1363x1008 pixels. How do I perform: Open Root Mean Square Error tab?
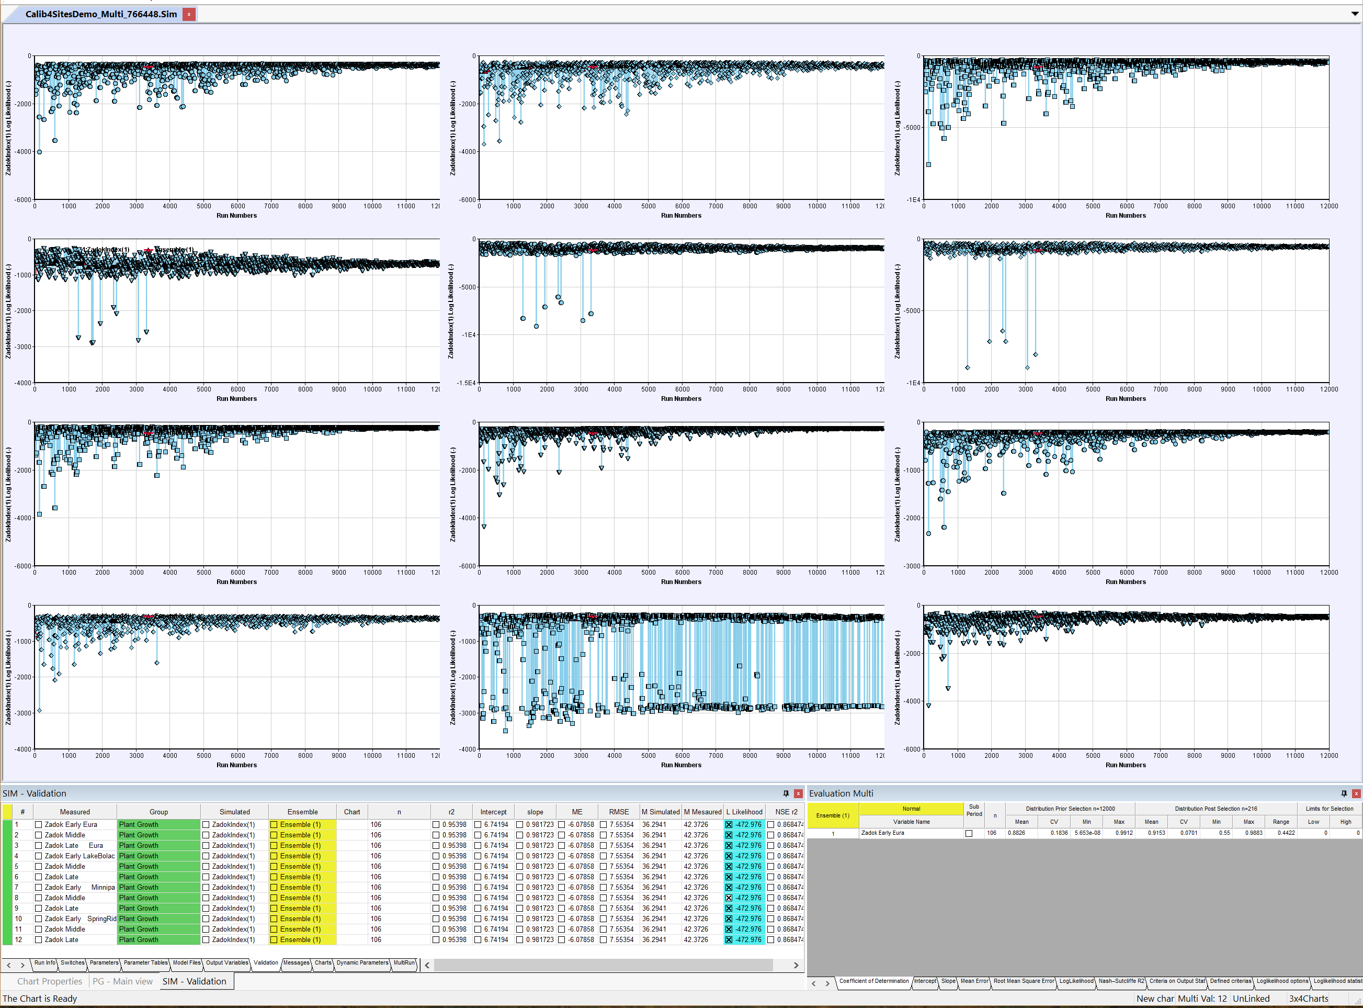pos(1024,981)
